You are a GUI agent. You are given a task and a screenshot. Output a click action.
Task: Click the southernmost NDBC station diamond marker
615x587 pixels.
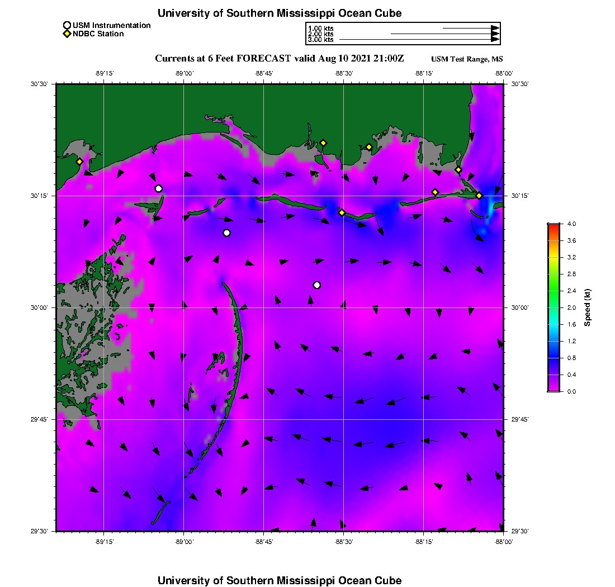point(342,212)
